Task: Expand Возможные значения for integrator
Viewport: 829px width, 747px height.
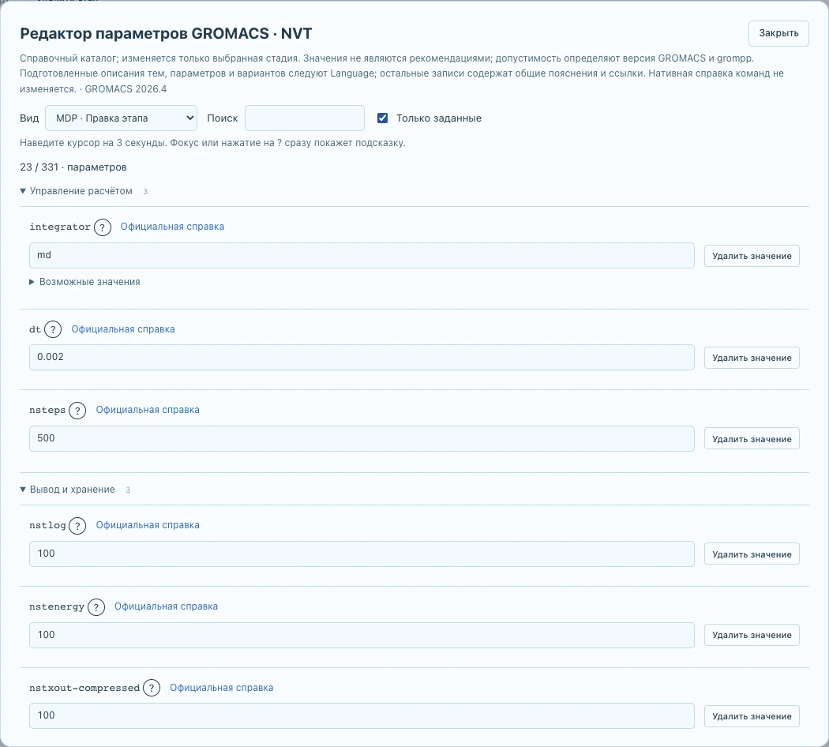Action: 84,282
